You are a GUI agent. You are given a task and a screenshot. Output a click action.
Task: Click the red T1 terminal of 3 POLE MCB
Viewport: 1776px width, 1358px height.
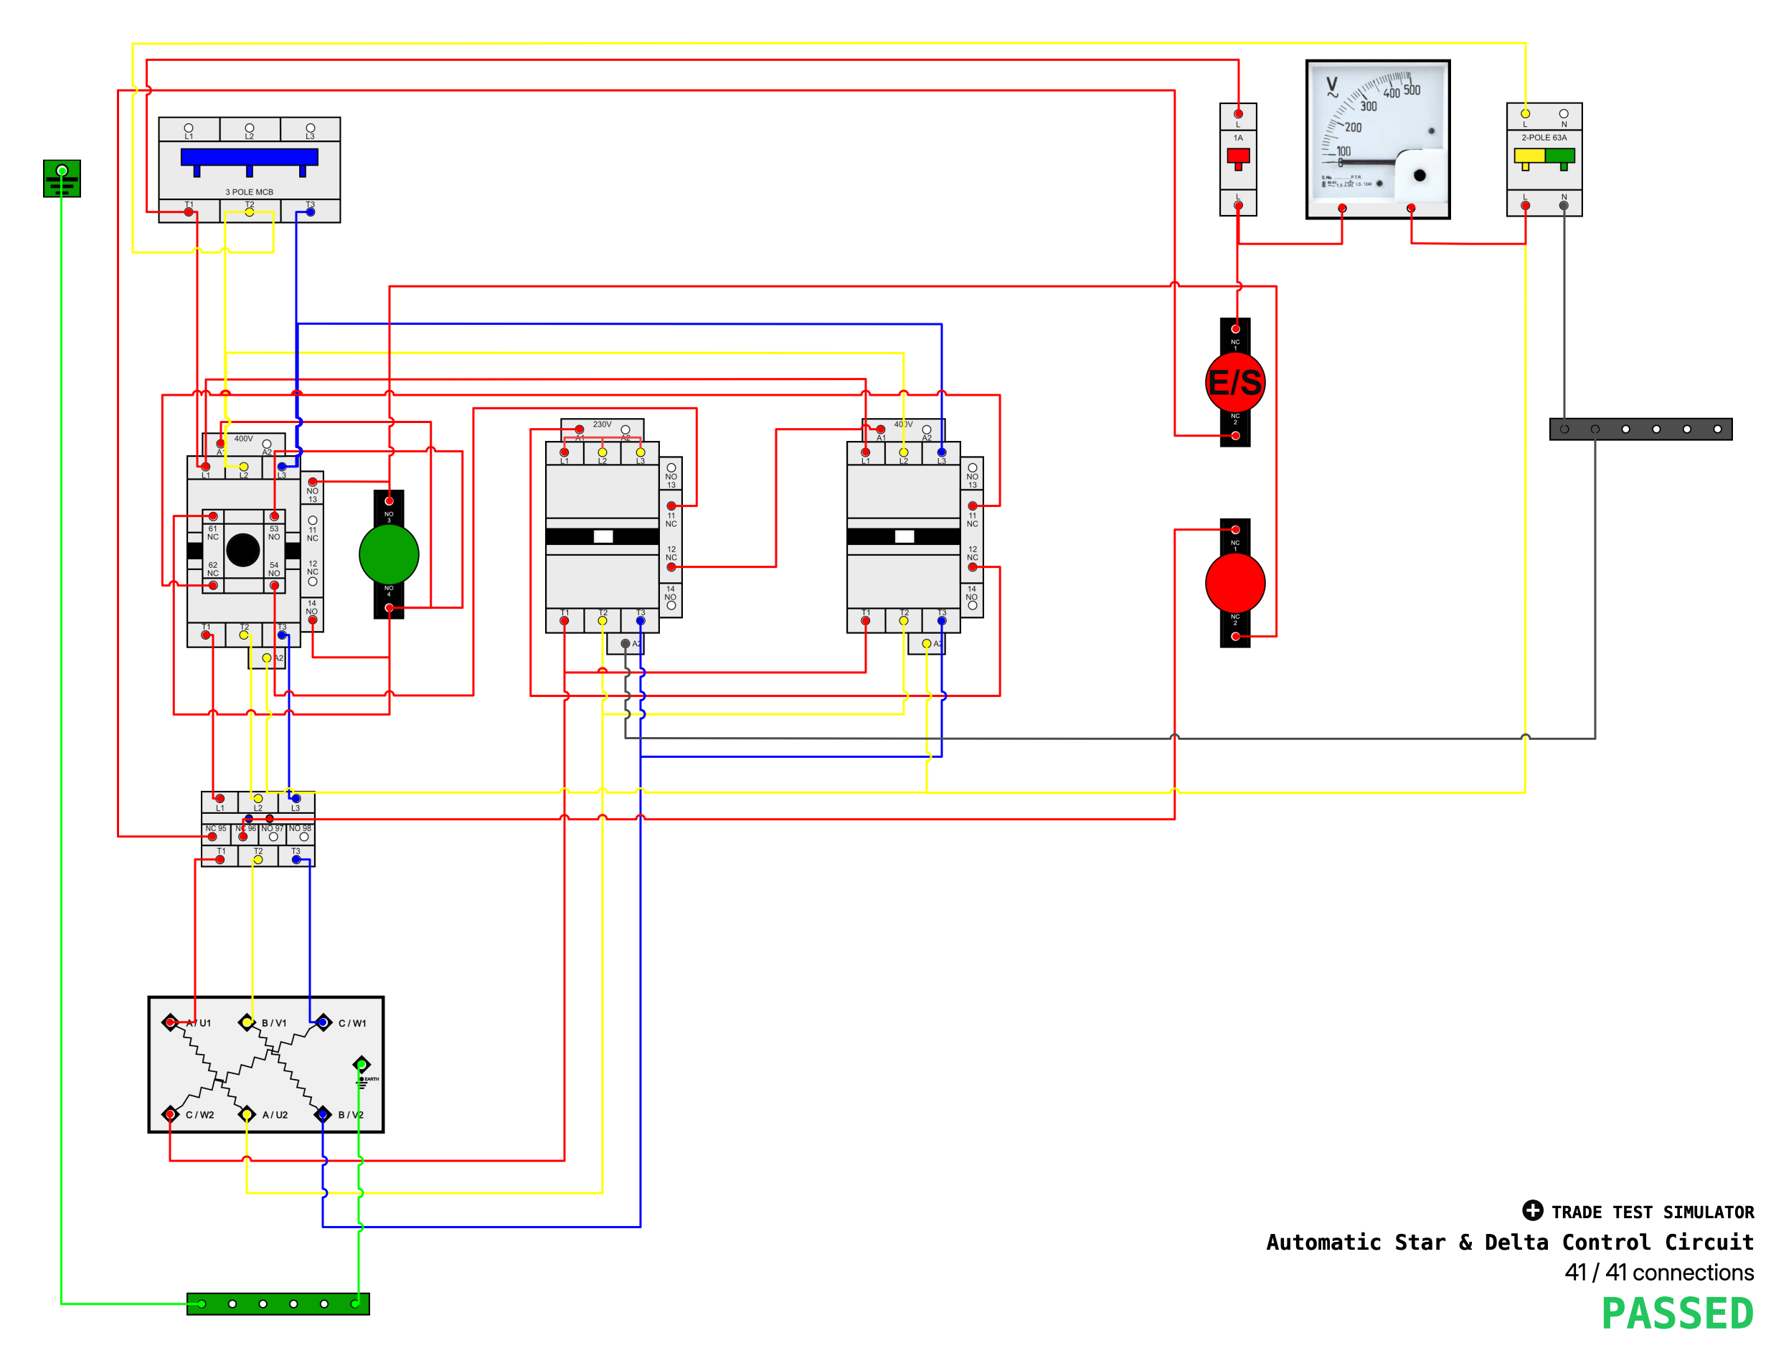pyautogui.click(x=189, y=212)
